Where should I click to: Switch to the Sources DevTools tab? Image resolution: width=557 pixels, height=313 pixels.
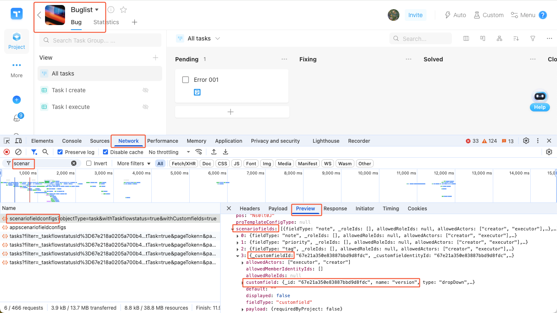point(100,141)
